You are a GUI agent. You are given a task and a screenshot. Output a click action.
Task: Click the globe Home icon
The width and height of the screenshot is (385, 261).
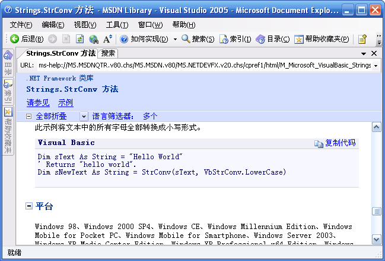pos(94,38)
